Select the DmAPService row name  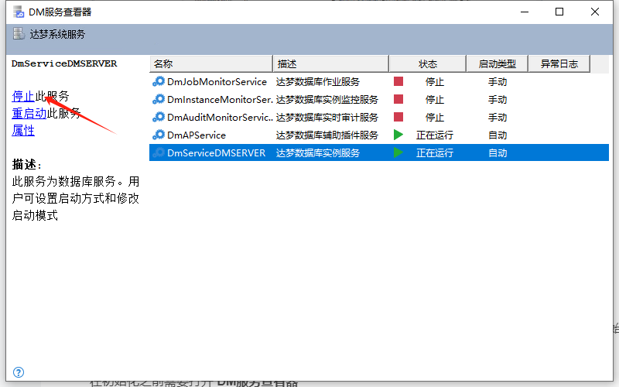[x=197, y=135]
